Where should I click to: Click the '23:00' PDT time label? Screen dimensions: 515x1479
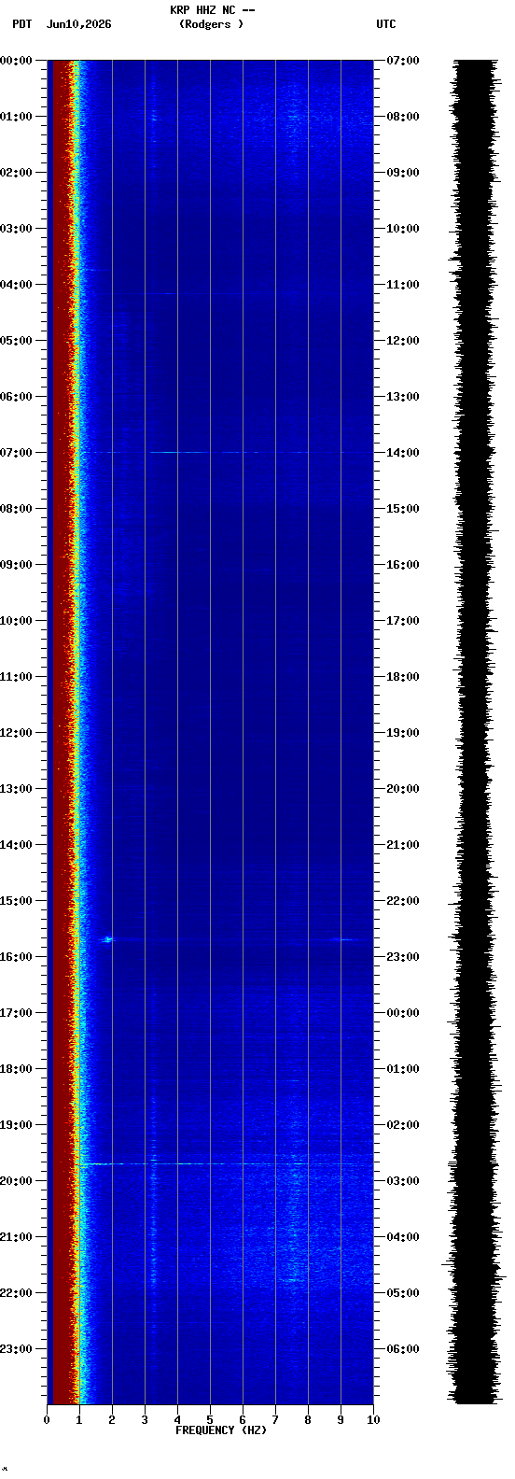pos(16,1349)
